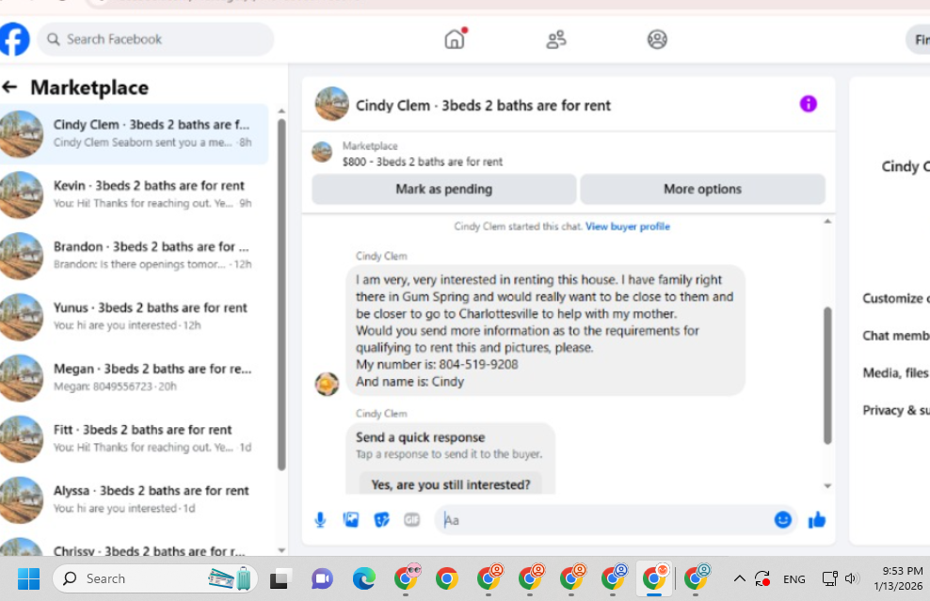Open Brandon conversation in list
930x601 pixels.
pos(134,256)
